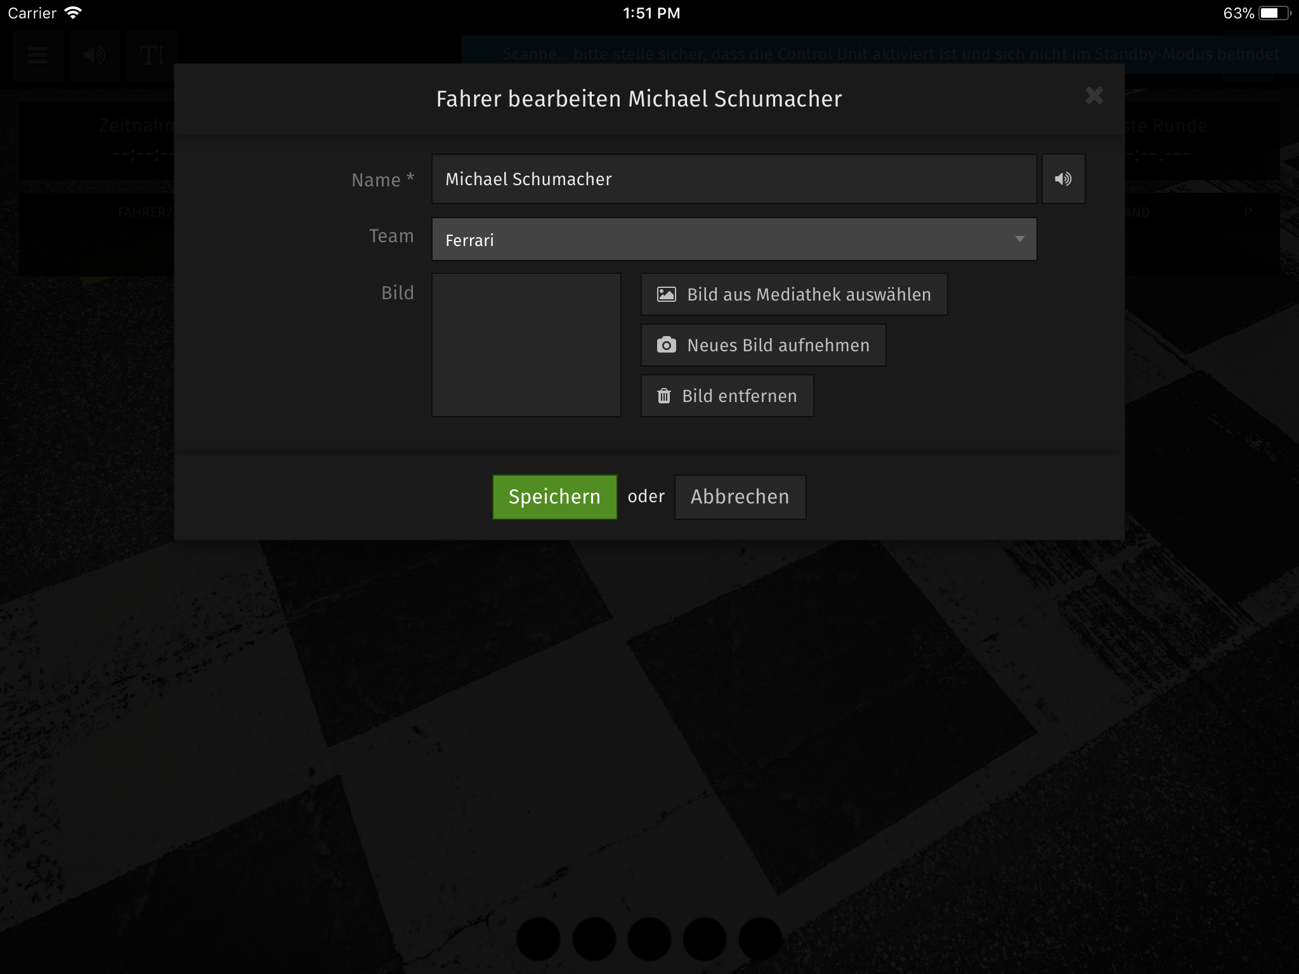Viewport: 1299px width, 974px height.
Task: Tap the Wi-Fi icon in status bar
Action: [74, 13]
